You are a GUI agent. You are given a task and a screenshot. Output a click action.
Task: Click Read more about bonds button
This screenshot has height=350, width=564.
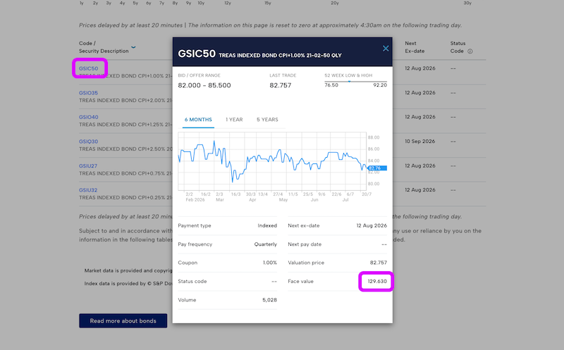pyautogui.click(x=123, y=321)
